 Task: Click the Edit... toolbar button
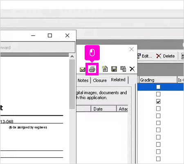coord(145,56)
